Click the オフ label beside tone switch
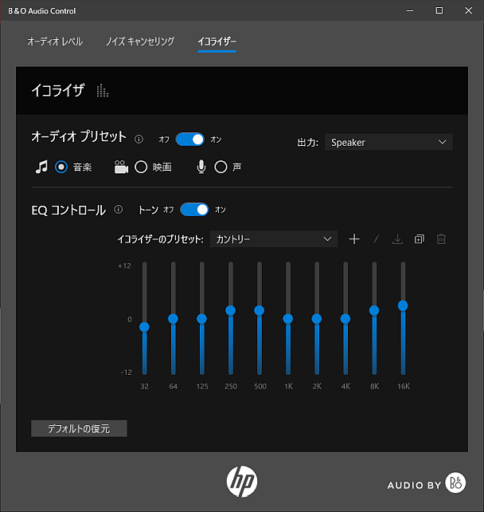This screenshot has height=512, width=484. pyautogui.click(x=169, y=210)
